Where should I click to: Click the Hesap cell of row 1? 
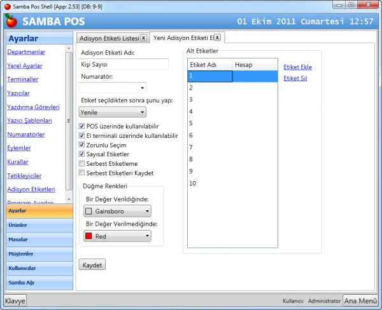tap(255, 76)
